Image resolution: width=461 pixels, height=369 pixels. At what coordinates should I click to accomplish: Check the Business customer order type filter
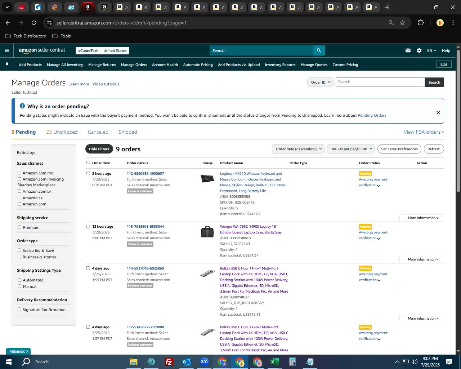click(19, 257)
